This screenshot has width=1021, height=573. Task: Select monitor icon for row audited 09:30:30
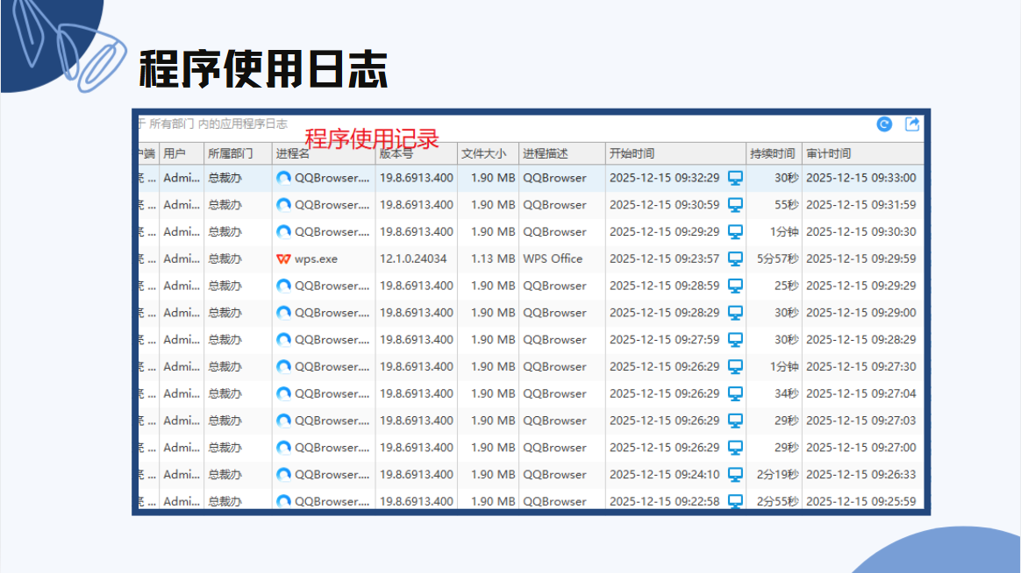[x=735, y=232]
